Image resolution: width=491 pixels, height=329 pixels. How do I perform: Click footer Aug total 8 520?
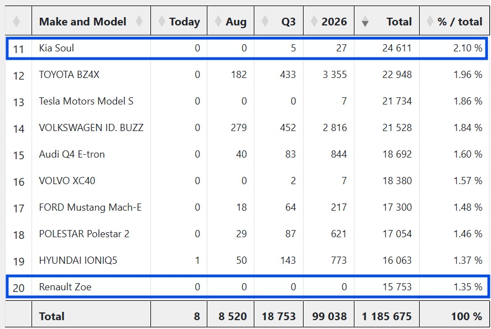(233, 316)
